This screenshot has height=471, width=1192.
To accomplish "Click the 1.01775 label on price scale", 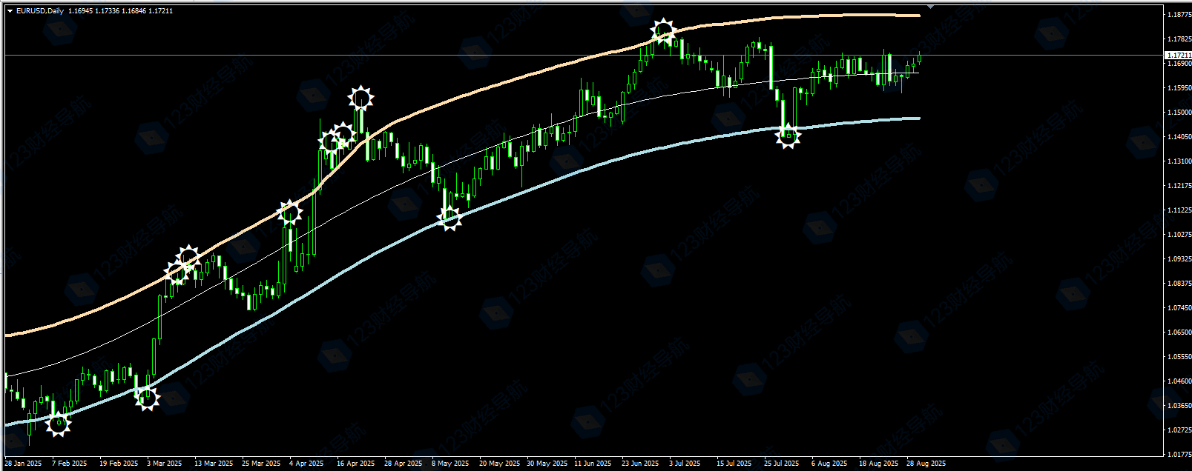I will tap(1177, 455).
